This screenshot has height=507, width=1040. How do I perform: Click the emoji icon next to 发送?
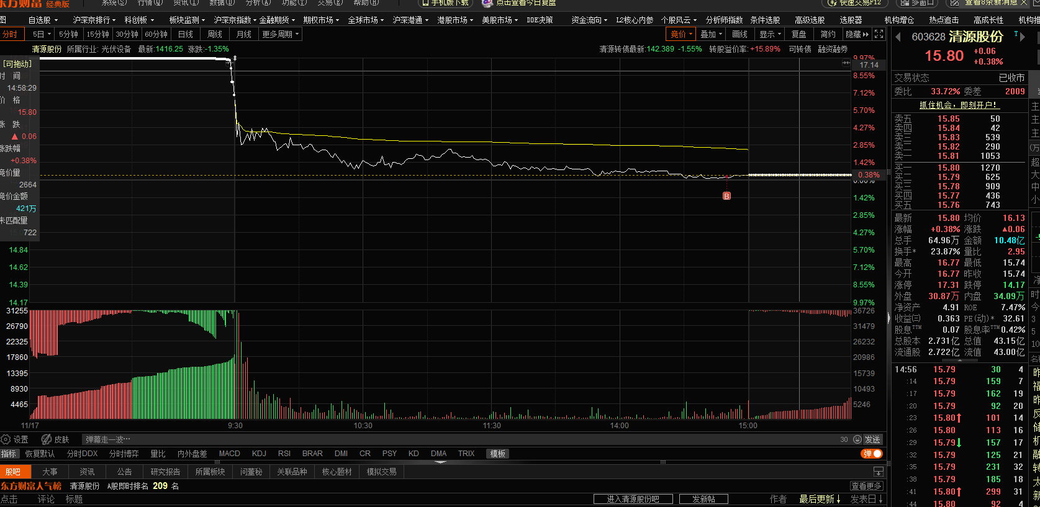pos(857,439)
